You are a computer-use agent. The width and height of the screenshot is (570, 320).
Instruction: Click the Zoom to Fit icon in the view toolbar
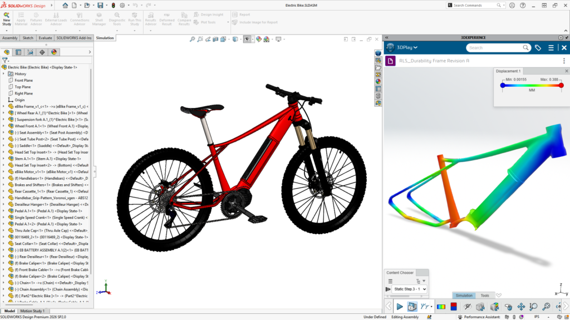click(x=192, y=40)
